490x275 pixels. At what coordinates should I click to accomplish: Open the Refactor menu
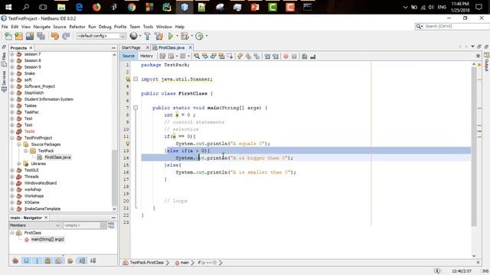77,27
